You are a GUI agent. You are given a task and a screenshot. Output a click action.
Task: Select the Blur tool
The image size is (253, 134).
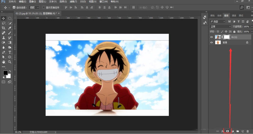(3, 48)
